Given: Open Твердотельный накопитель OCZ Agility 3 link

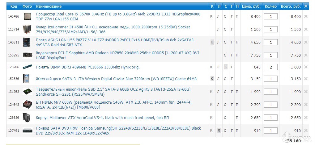Looking at the screenshot, I should (113, 92).
